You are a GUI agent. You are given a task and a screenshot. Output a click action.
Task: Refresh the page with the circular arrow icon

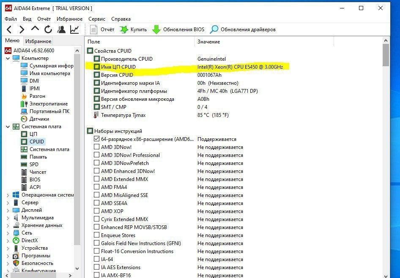[x=48, y=30]
